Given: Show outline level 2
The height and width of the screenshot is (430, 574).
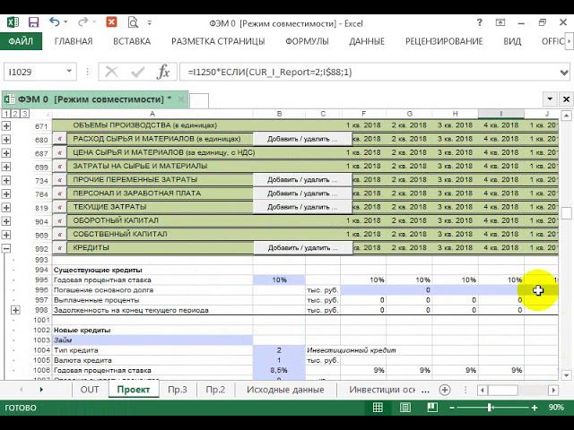Looking at the screenshot, I should pos(15,114).
